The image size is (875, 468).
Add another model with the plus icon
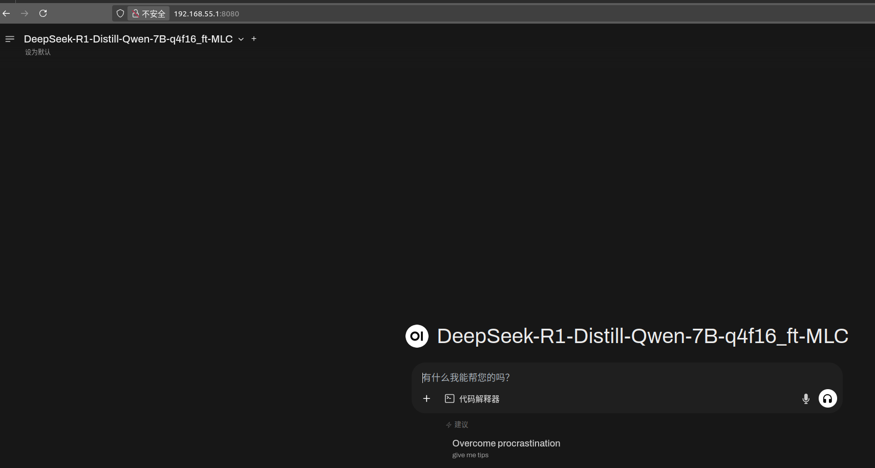coord(254,38)
